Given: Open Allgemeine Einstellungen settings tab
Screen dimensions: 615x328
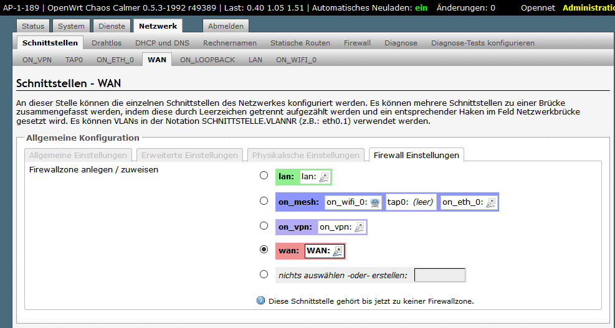Looking at the screenshot, I should pyautogui.click(x=78, y=155).
